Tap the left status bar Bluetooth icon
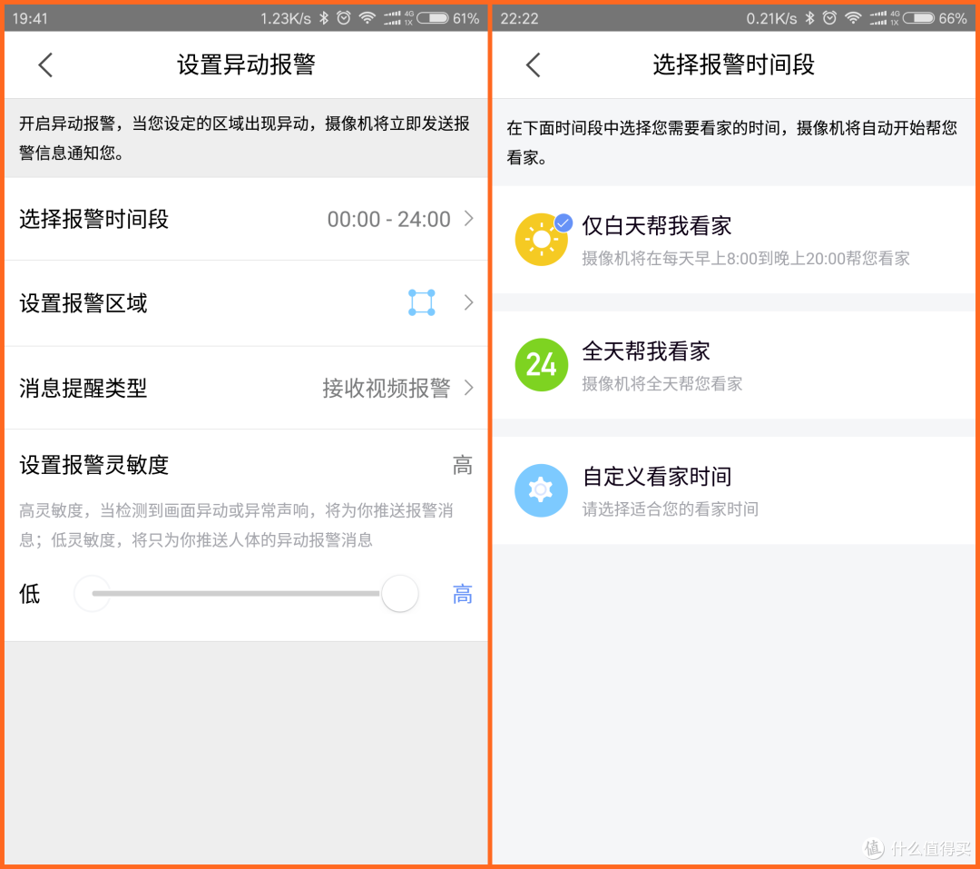Screen dimensions: 980x869 pos(324,17)
